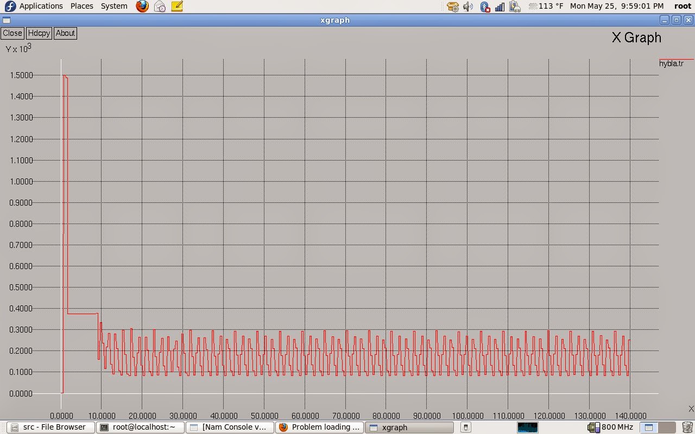Bring the root@localhost terminal window forward
Viewport: 695px width, 434px height.
(x=140, y=427)
